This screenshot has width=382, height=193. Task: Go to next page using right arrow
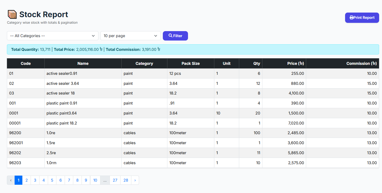point(135,180)
